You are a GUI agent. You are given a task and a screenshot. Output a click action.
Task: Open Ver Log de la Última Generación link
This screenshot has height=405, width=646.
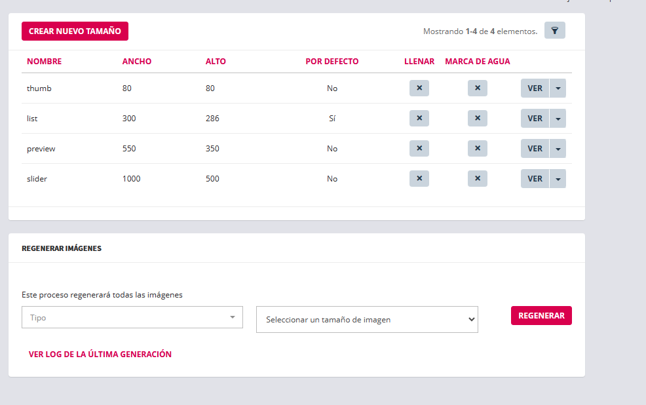(100, 355)
